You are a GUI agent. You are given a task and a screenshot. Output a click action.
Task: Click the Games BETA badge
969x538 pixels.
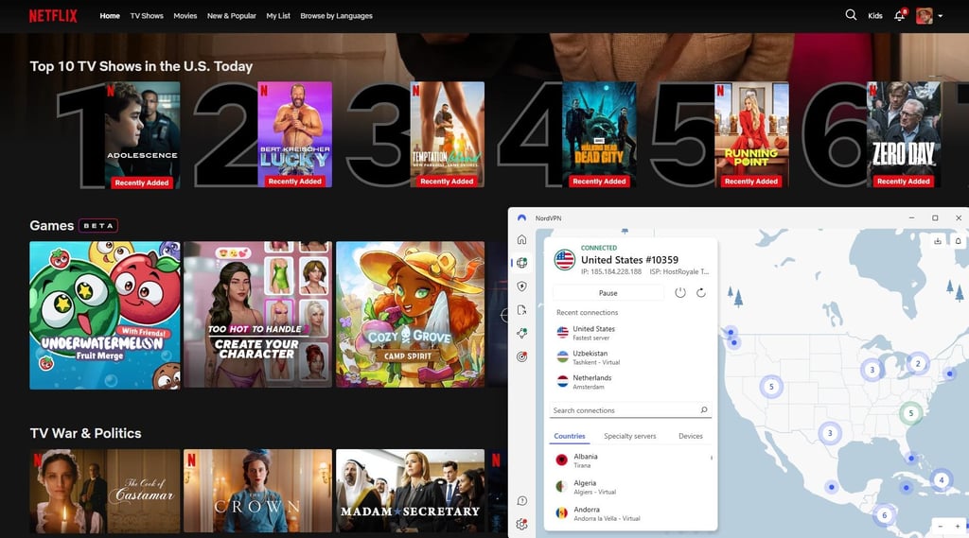[98, 225]
